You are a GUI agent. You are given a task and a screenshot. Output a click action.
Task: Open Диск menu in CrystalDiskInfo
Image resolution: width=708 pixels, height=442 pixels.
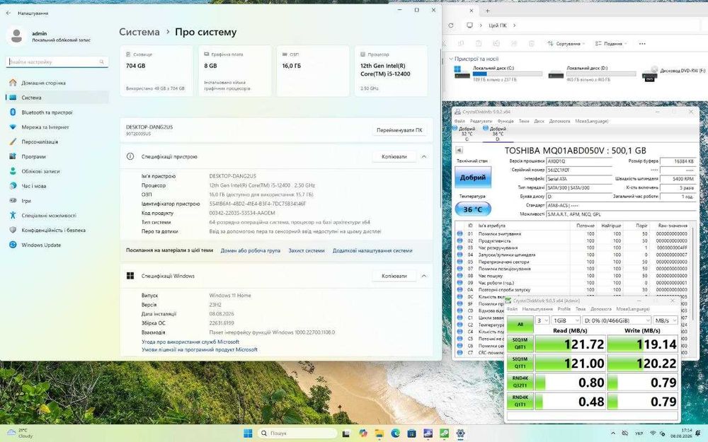pyautogui.click(x=539, y=121)
